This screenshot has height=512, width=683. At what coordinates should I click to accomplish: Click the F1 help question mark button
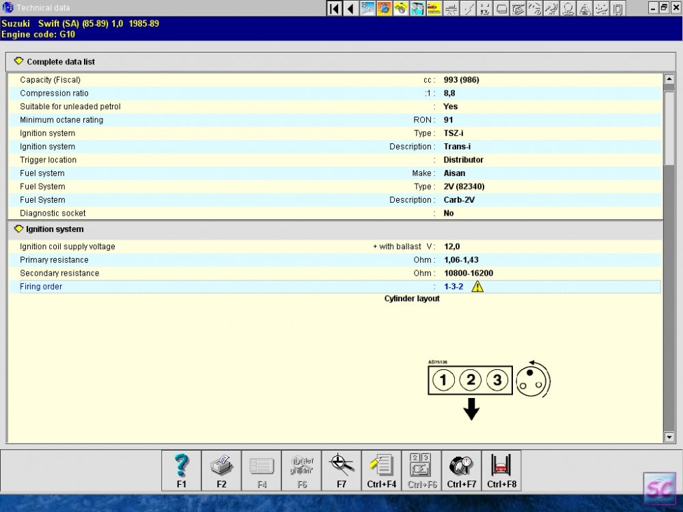click(x=182, y=470)
